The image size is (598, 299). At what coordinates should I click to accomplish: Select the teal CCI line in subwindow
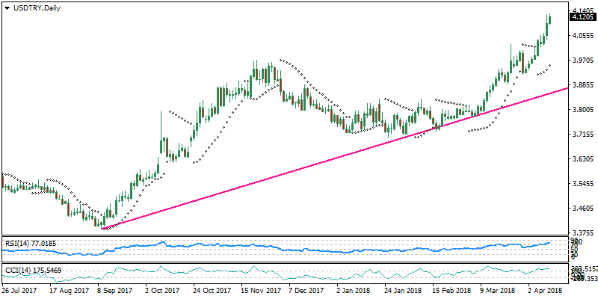click(299, 273)
